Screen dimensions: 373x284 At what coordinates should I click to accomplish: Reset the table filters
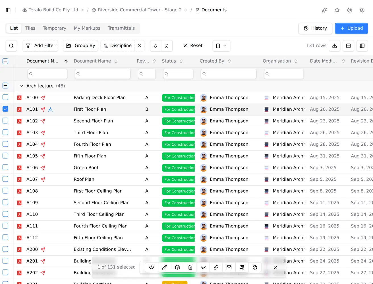coord(193,46)
